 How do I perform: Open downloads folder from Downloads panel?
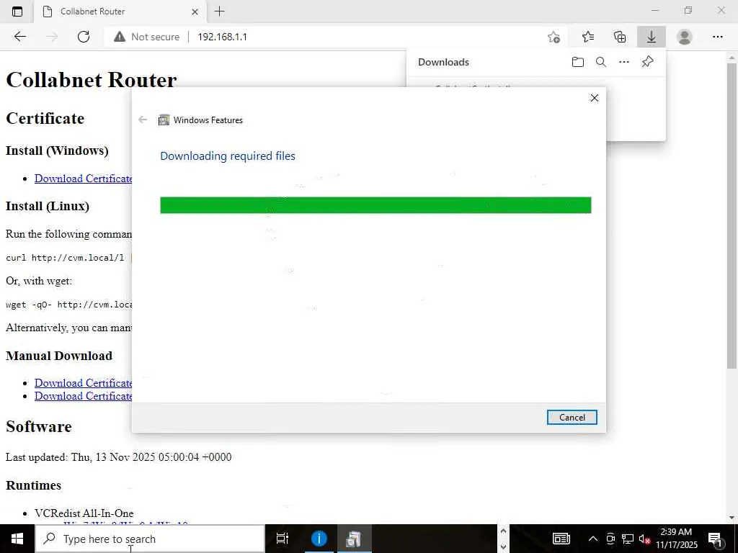(x=578, y=62)
